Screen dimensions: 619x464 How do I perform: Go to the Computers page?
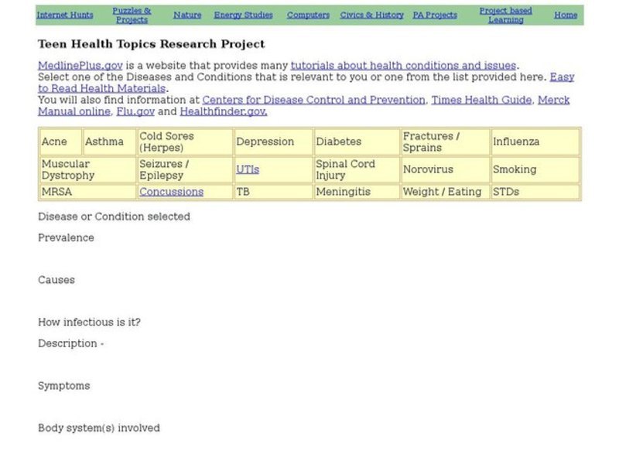pos(308,14)
